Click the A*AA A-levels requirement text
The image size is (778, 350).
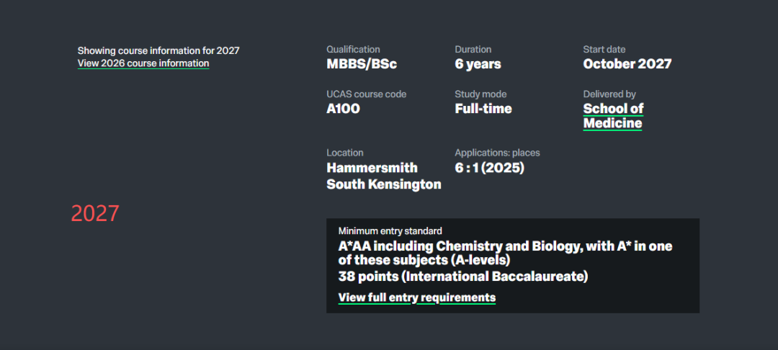coord(505,253)
